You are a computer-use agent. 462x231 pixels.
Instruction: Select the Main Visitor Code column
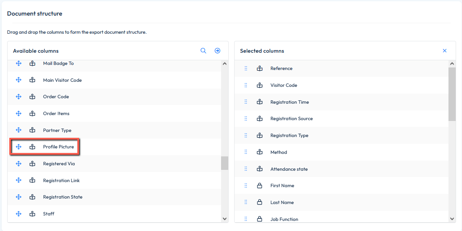click(x=114, y=80)
